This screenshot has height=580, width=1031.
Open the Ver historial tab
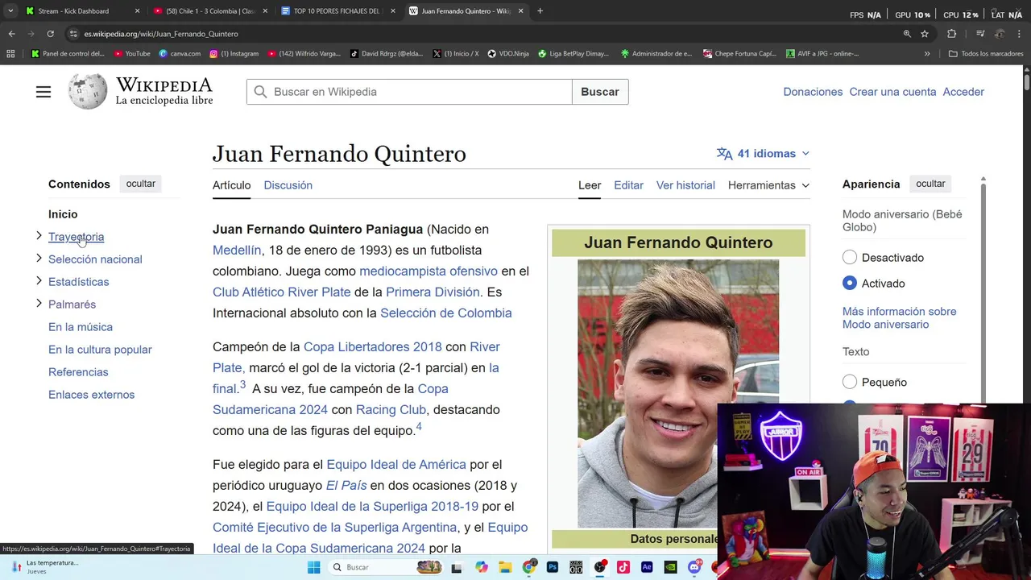(x=685, y=185)
